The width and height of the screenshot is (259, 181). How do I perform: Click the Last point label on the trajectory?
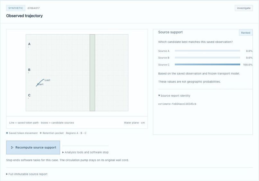pos(48,80)
